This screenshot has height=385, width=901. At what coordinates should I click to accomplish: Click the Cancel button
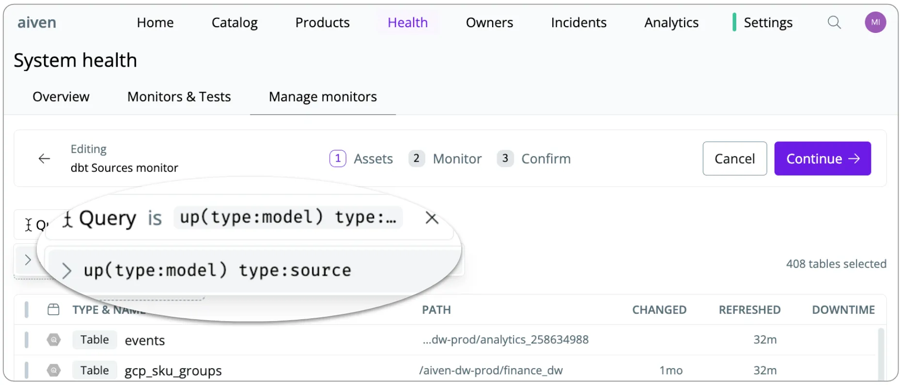pos(735,159)
